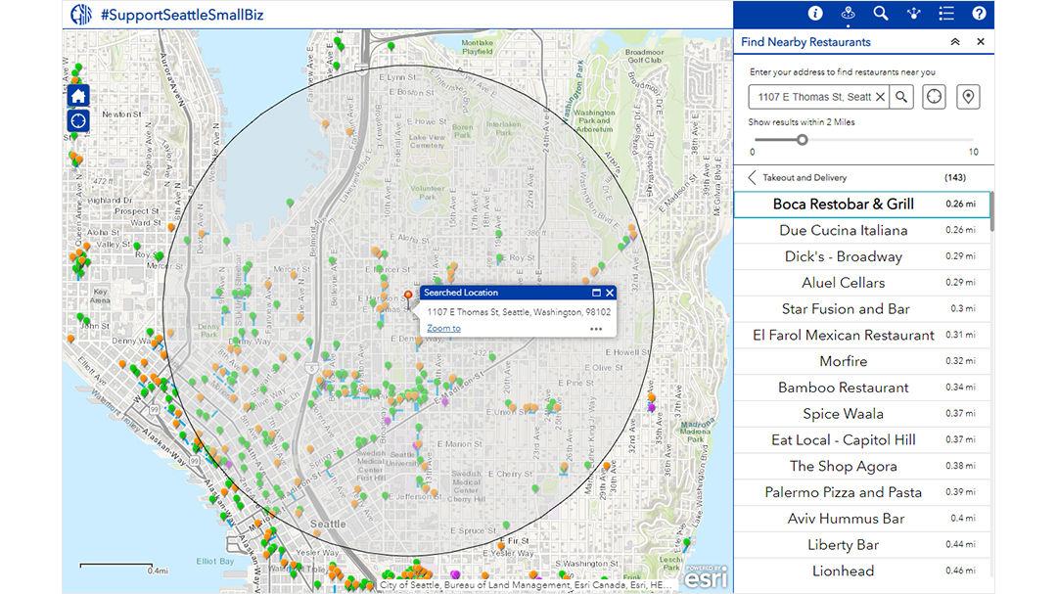Image resolution: width=1057 pixels, height=594 pixels.
Task: Clear the address in the search field
Action: pos(879,96)
